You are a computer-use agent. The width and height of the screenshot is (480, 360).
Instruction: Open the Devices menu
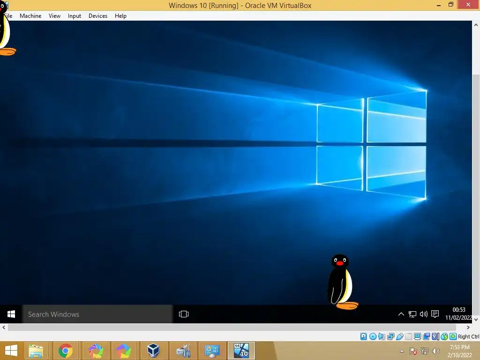(x=98, y=16)
